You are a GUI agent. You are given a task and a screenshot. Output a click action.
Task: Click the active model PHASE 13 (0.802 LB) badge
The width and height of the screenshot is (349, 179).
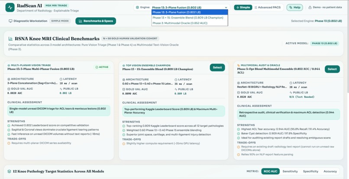tap(324, 43)
